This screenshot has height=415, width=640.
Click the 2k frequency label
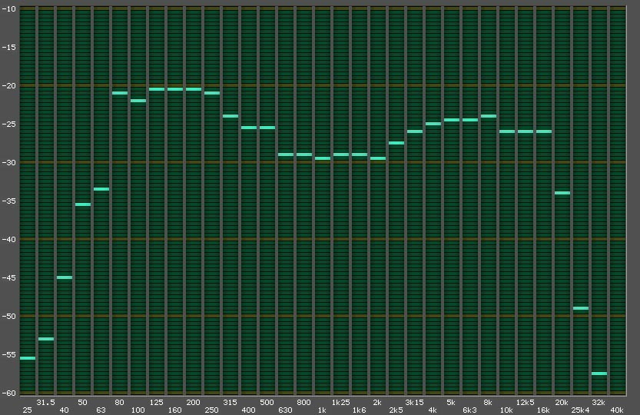(377, 403)
